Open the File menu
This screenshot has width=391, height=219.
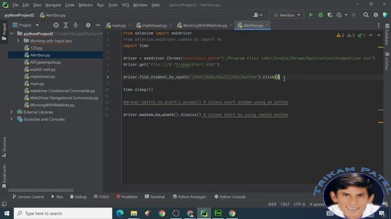pos(15,5)
